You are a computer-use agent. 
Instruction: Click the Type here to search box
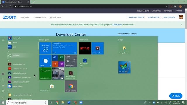27,102
